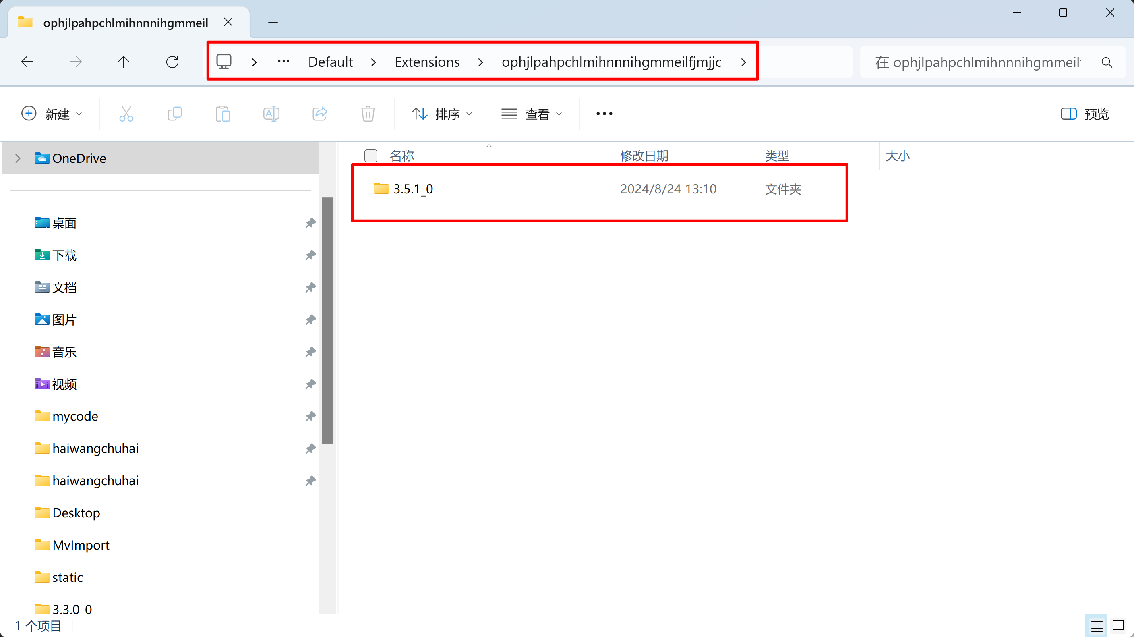Click the pin icon next to 下载

click(310, 255)
